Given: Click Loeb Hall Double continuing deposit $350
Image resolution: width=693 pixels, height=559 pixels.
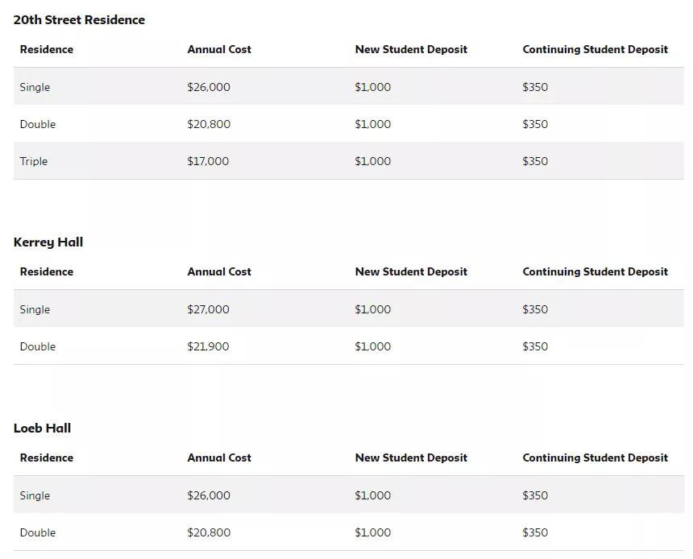Looking at the screenshot, I should pos(535,532).
